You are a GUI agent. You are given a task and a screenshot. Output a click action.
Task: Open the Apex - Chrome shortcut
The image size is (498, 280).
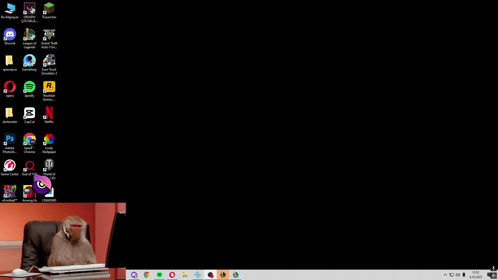click(x=29, y=143)
